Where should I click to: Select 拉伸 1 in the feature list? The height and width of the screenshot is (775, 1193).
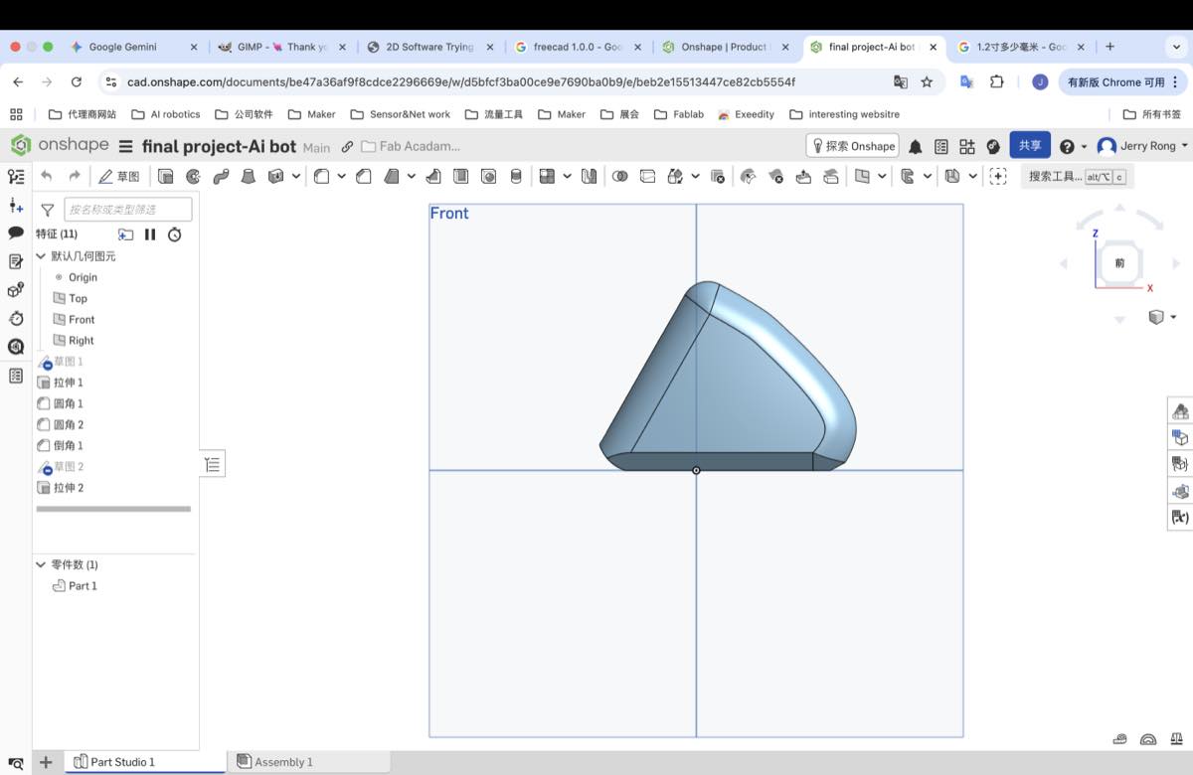(x=69, y=383)
